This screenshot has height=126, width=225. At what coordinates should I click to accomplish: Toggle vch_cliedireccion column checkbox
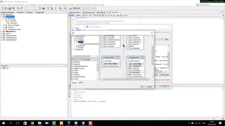point(129,40)
